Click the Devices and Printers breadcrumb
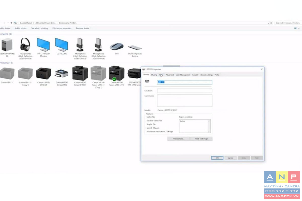302x201 pixels. point(68,23)
